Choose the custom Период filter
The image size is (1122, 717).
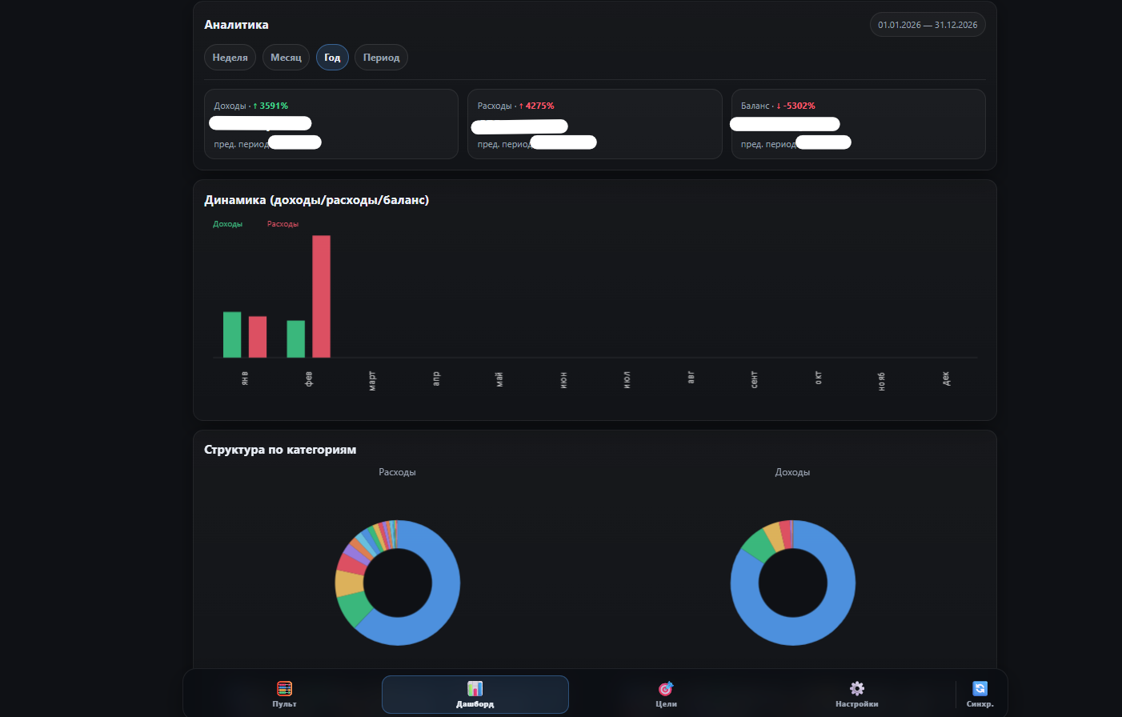[x=381, y=58]
